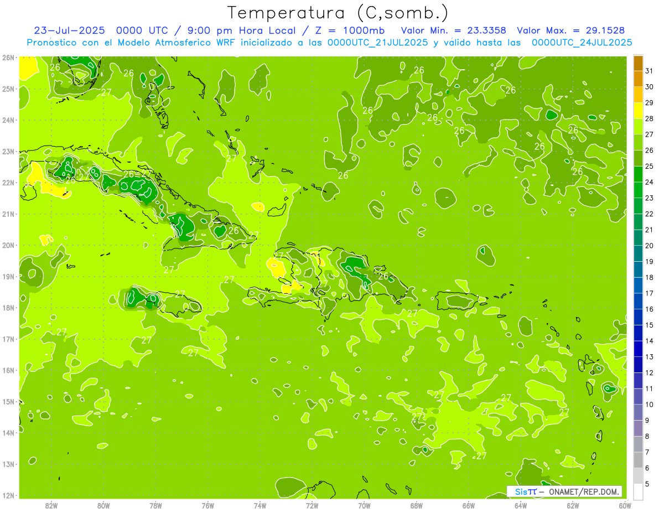Click the 'Temperatura (C,somb.)' title
The width and height of the screenshot is (664, 513).
pyautogui.click(x=338, y=13)
